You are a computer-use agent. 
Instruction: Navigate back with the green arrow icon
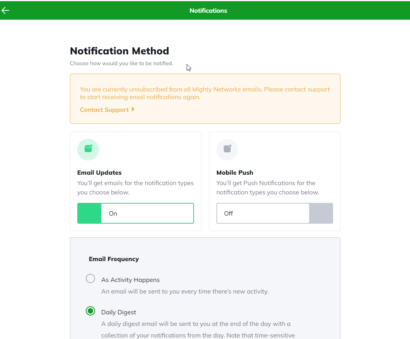(x=5, y=10)
